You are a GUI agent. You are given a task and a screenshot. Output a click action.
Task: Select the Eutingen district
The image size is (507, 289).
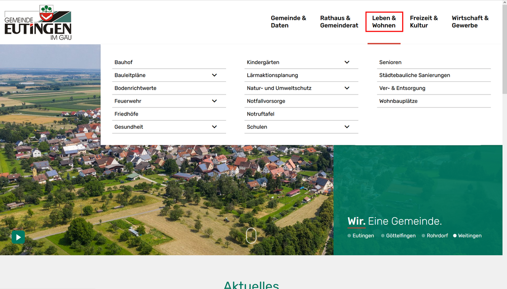pos(361,236)
